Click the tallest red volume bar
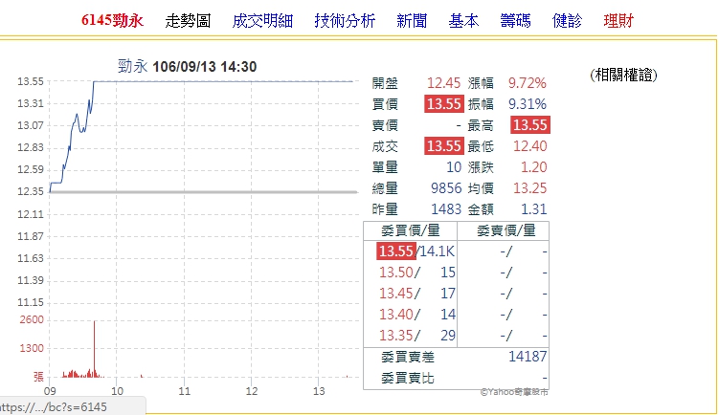The image size is (719, 415). coord(95,349)
